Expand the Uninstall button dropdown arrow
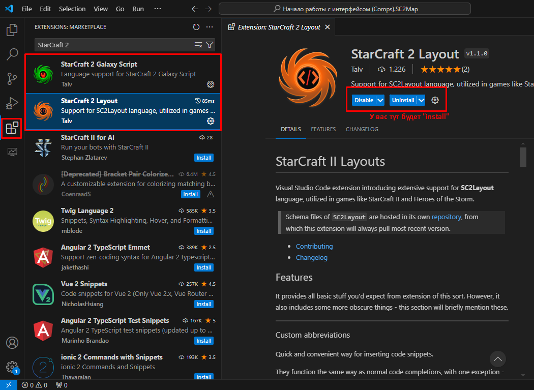534x390 pixels. [421, 100]
